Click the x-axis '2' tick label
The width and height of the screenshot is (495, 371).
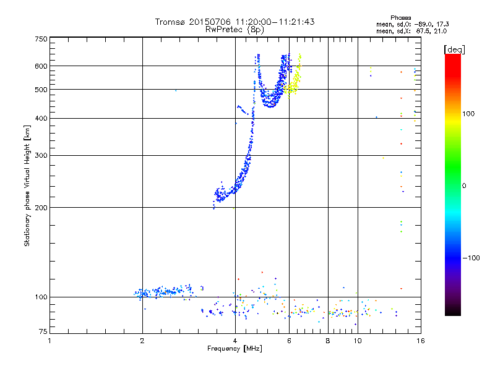142,341
